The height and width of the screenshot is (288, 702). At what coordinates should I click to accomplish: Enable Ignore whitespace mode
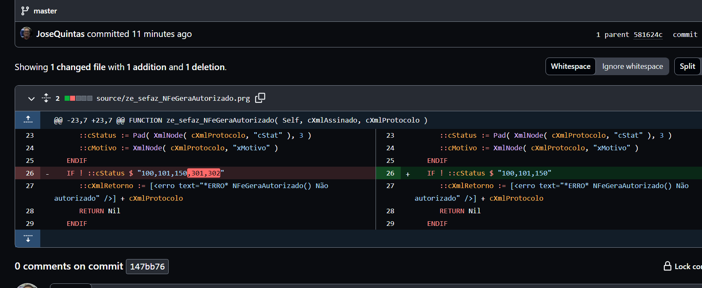632,66
